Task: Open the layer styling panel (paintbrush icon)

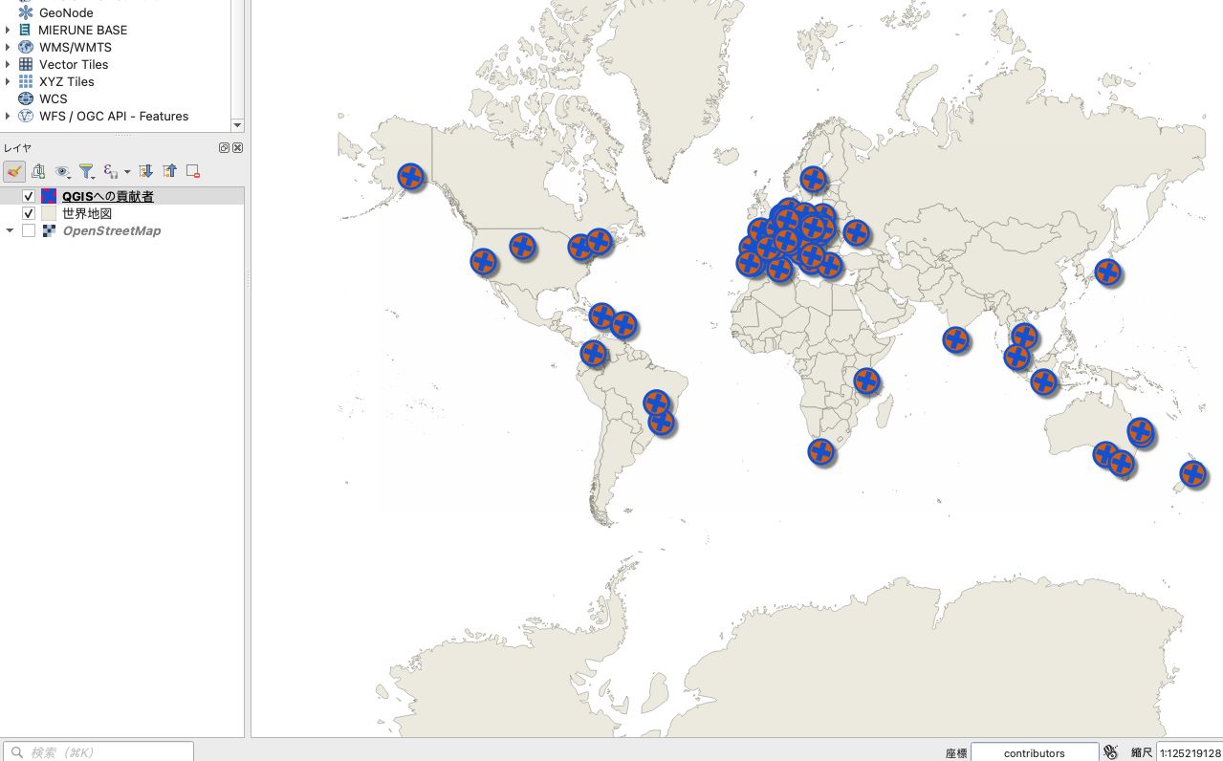Action: pyautogui.click(x=13, y=171)
